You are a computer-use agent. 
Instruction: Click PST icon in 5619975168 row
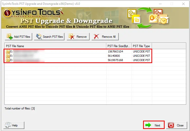coord(8,60)
